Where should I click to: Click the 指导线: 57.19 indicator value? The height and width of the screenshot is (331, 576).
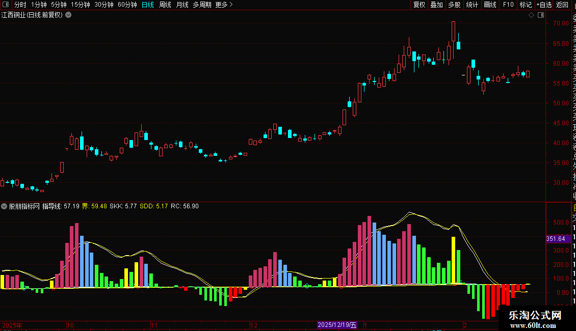coord(61,206)
